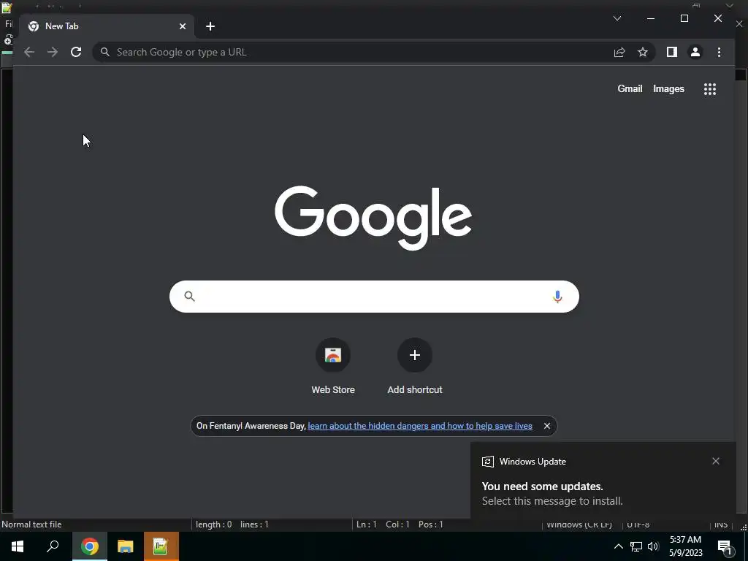Open the tab search dropdown chevron
The image size is (748, 561).
click(617, 18)
